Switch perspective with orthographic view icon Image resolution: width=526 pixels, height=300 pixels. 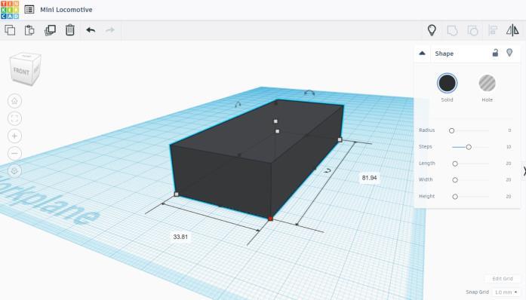click(14, 171)
